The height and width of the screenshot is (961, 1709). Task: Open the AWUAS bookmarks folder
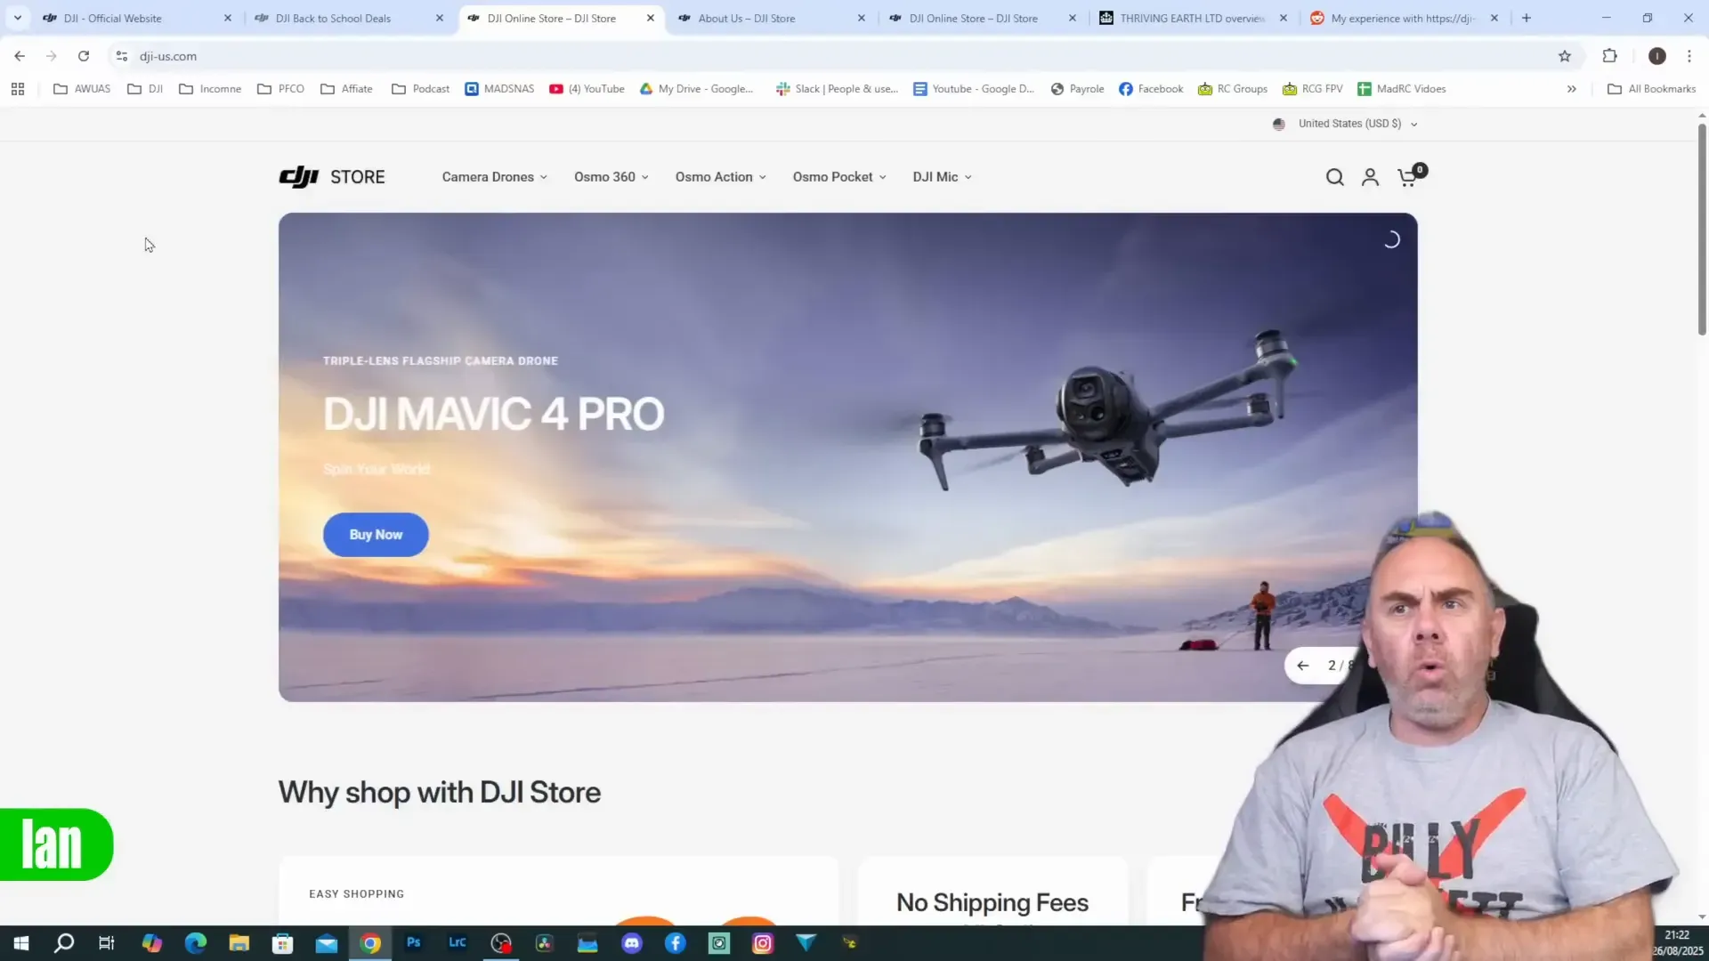point(82,89)
